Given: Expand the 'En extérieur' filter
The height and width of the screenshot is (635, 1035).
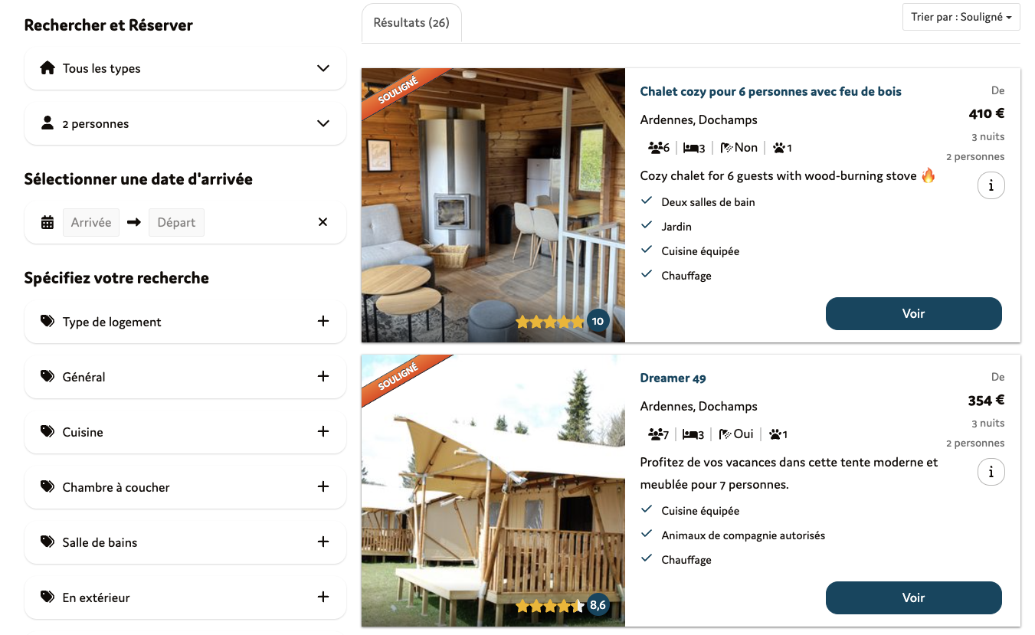Looking at the screenshot, I should click(x=185, y=597).
